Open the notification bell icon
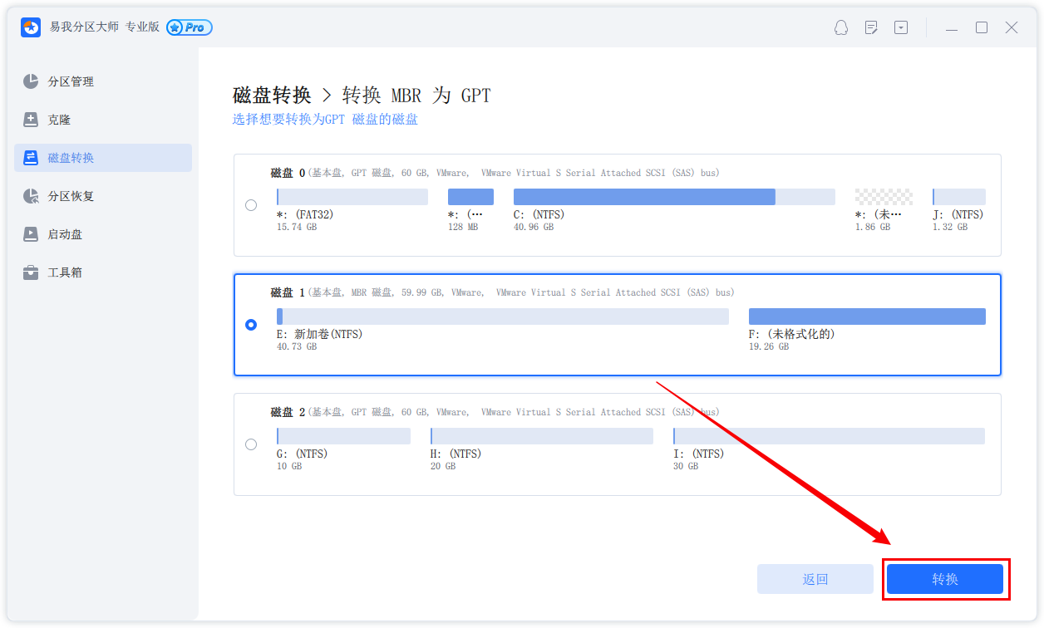The image size is (1044, 628). coord(841,27)
